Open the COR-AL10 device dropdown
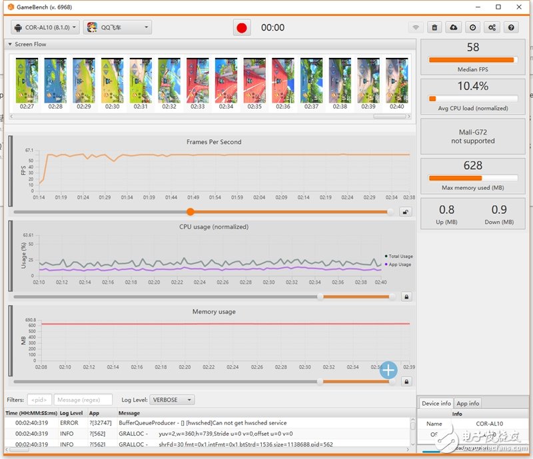The width and height of the screenshot is (533, 459). 45,27
